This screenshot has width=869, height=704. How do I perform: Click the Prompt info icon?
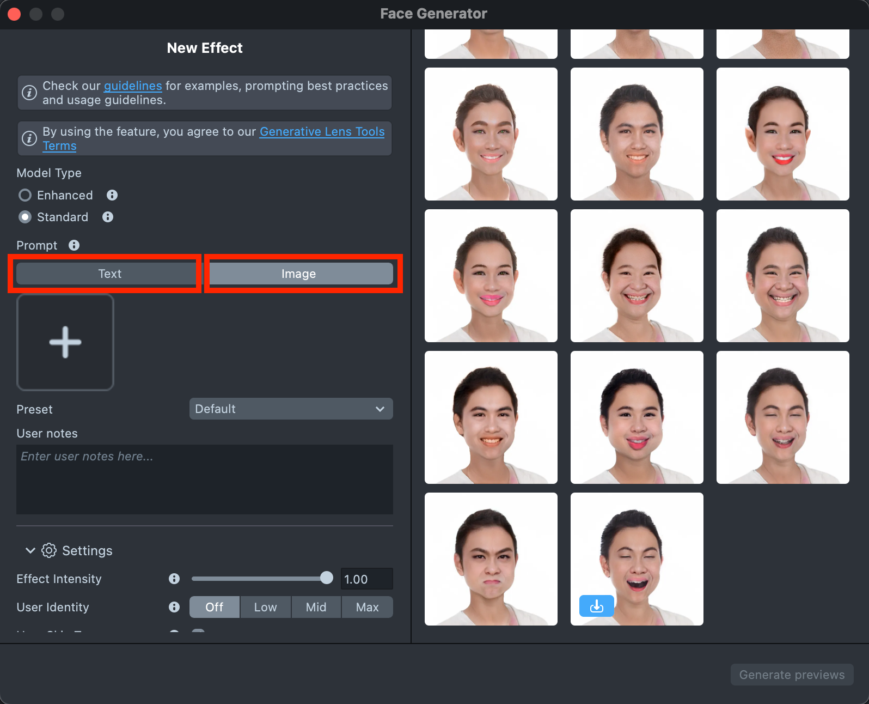point(74,245)
